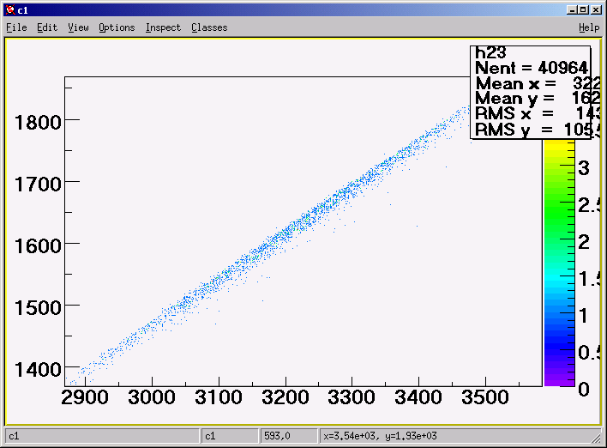The width and height of the screenshot is (607, 448).
Task: Click the Nent = 40964 stats line
Action: [x=532, y=68]
